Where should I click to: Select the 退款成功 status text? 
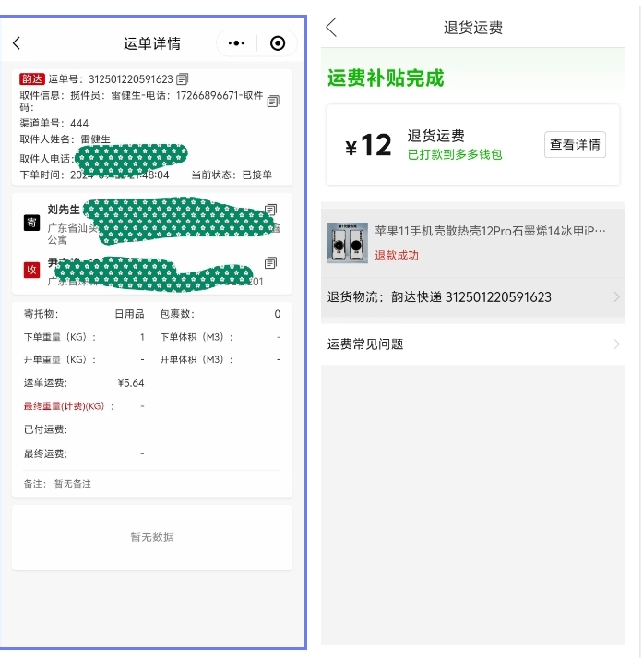[x=397, y=256]
